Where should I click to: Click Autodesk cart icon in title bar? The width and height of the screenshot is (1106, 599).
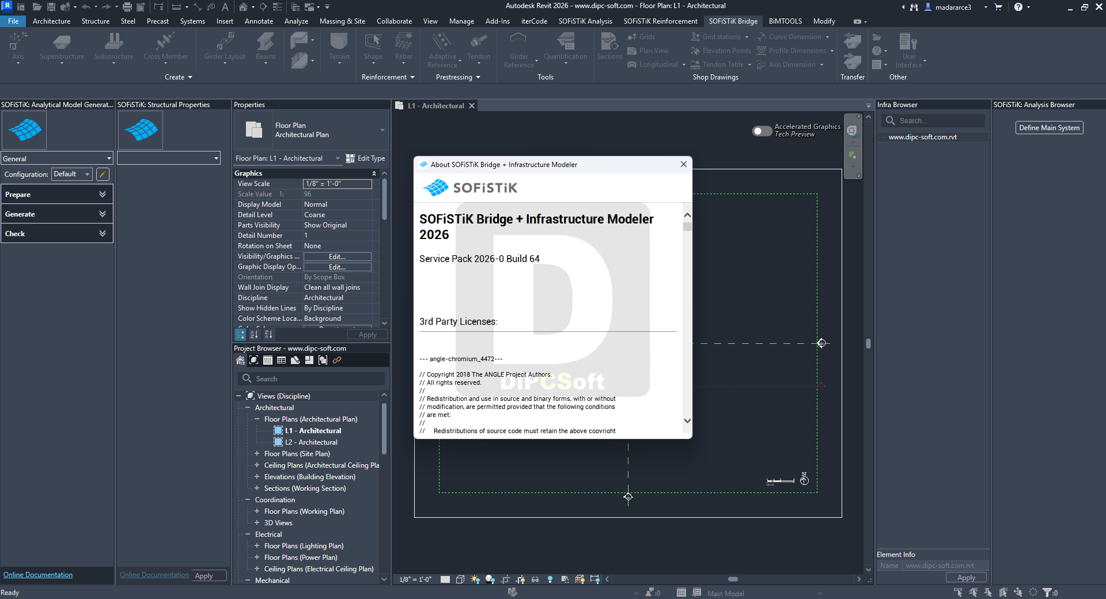998,7
